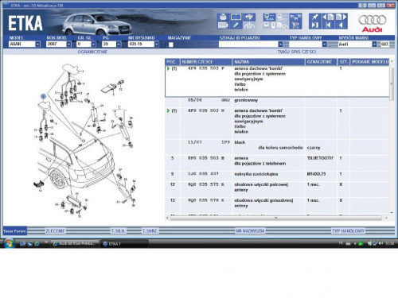This screenshot has height=298, width=398.
Task: Switch to TWÓJ SPIS CZĘŚCI tab
Action: 297,52
